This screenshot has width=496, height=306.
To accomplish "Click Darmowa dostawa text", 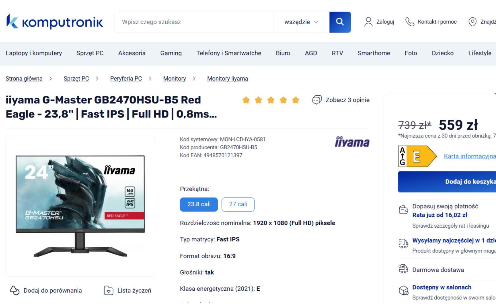I will [x=438, y=270].
